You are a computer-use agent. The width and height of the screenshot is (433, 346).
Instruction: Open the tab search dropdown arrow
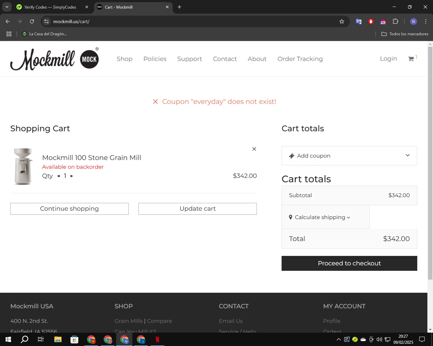point(7,7)
